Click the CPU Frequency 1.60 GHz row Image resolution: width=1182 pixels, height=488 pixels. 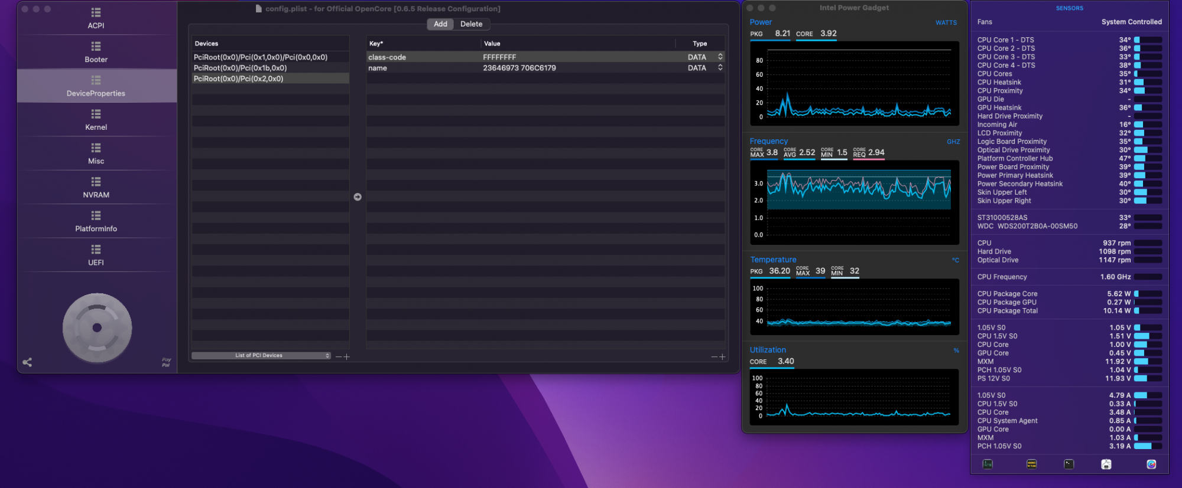1069,277
